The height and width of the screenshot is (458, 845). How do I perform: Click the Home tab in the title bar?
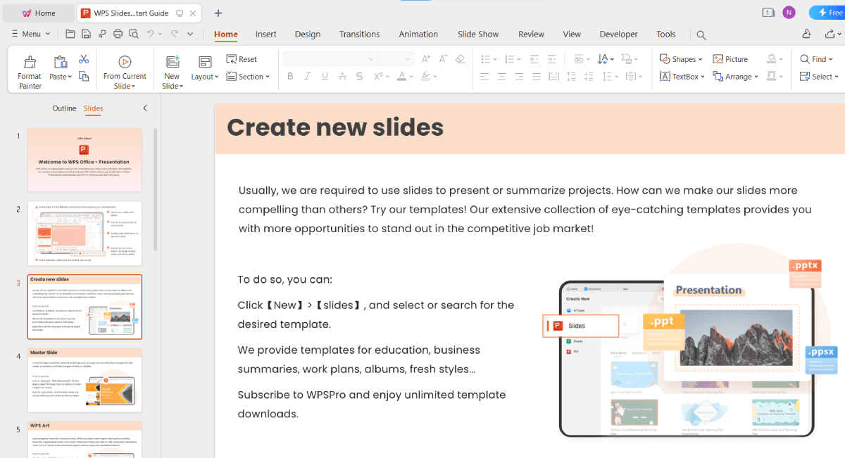click(39, 13)
